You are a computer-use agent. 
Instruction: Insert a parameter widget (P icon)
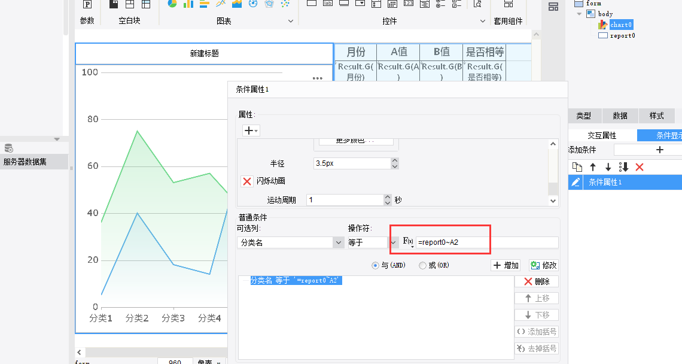[87, 4]
